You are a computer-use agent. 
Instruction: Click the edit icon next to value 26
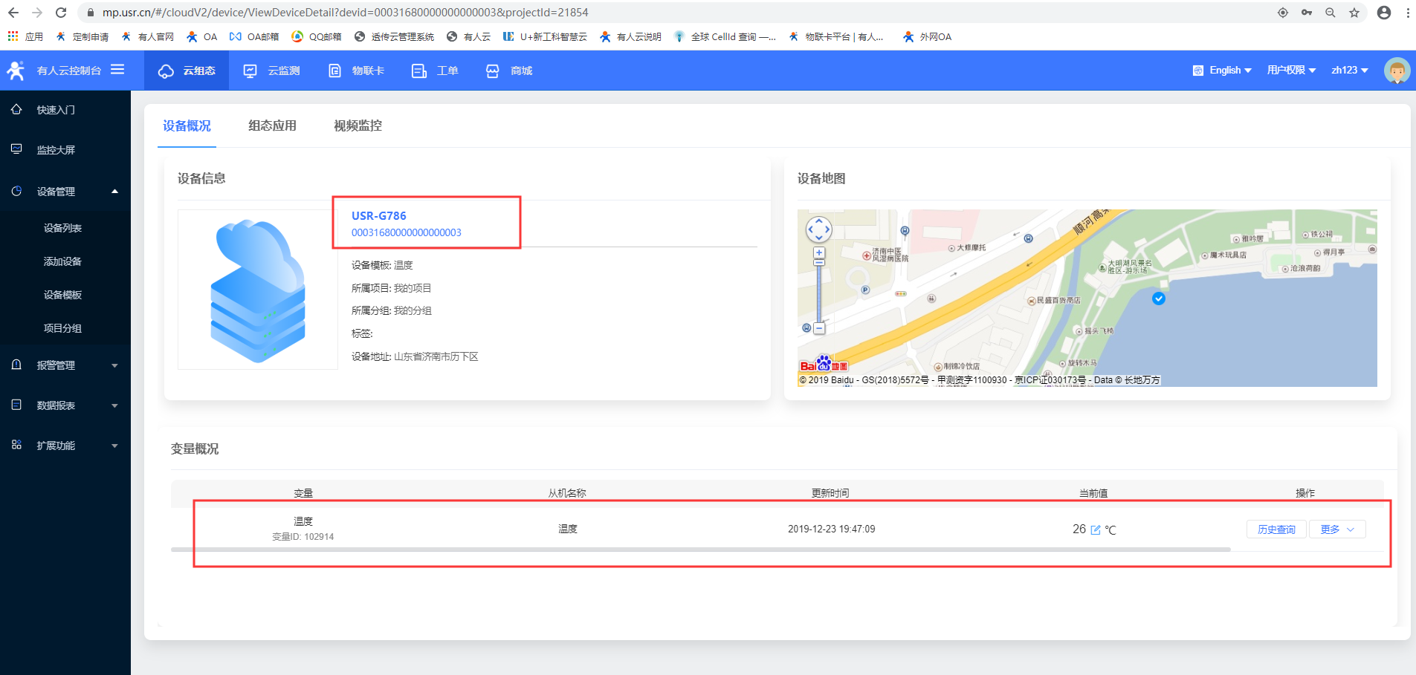tap(1095, 529)
